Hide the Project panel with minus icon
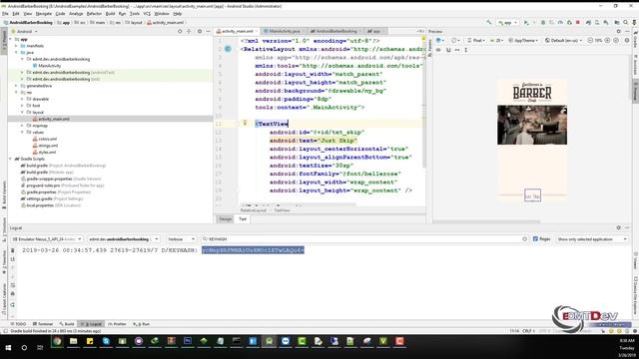The image size is (639, 359). point(208,31)
